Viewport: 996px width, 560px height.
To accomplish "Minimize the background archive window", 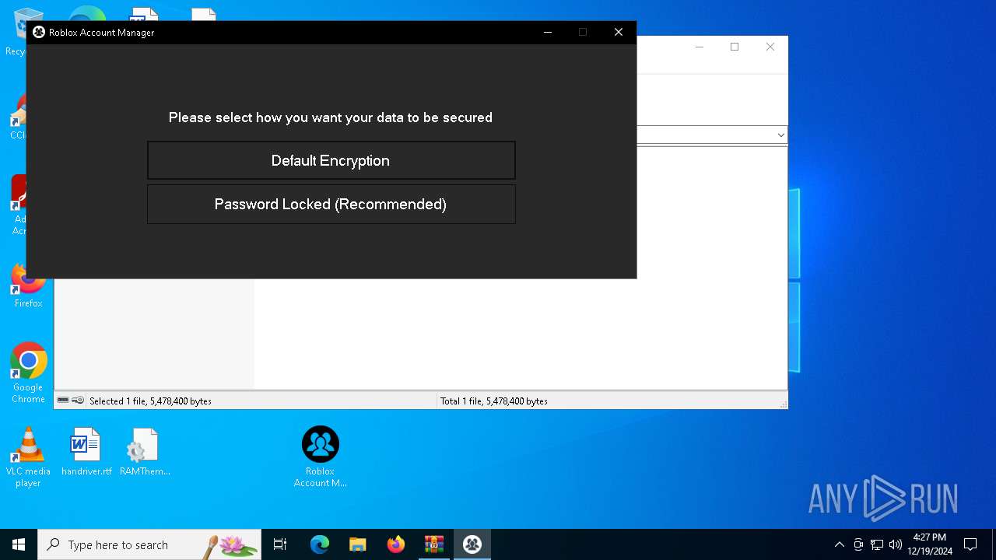I will (x=699, y=47).
